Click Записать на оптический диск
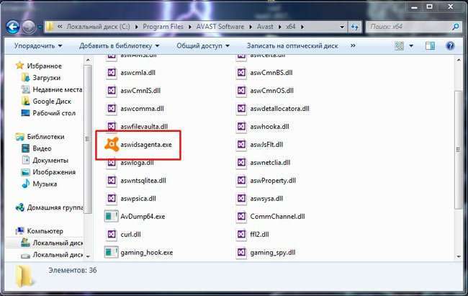 click(292, 46)
